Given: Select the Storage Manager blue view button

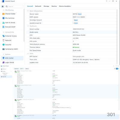Looking at the screenshot, I should [x=117, y=69].
